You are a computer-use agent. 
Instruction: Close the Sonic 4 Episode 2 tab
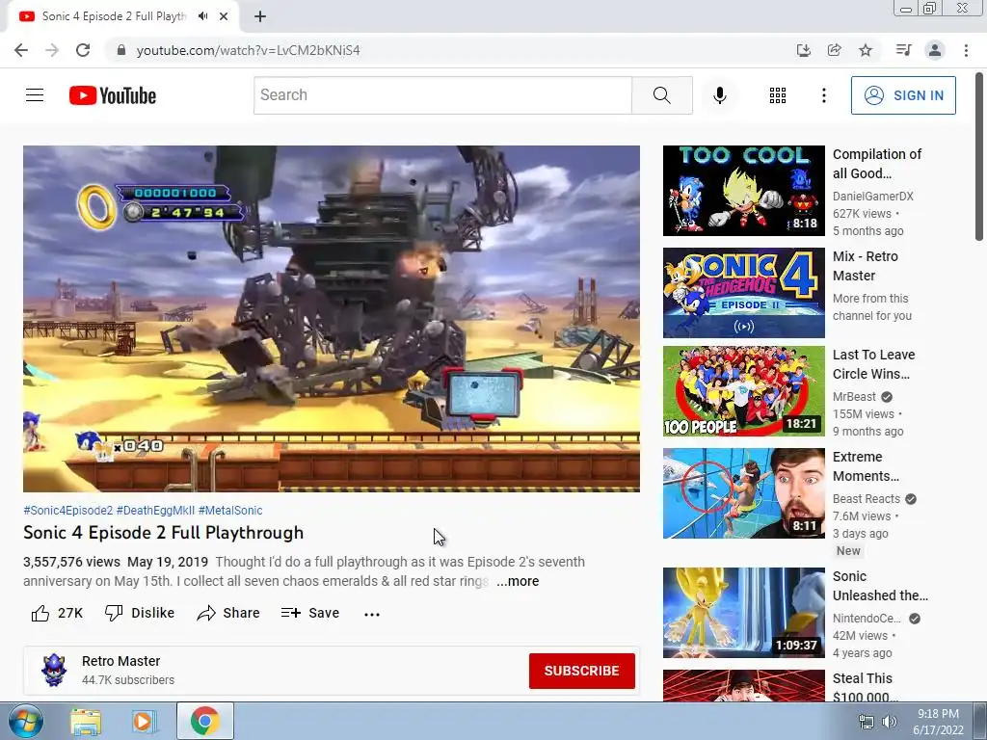pos(224,16)
